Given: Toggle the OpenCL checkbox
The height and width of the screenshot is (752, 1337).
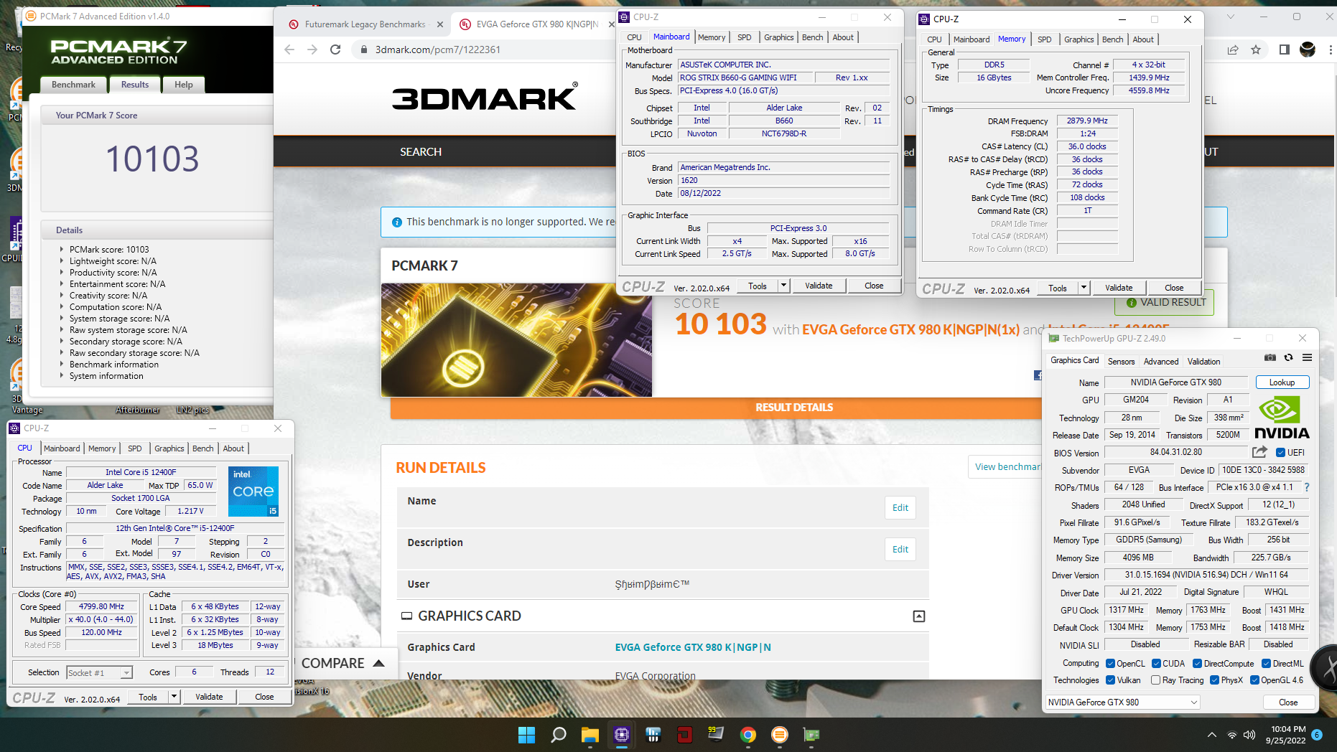Looking at the screenshot, I should [x=1110, y=664].
